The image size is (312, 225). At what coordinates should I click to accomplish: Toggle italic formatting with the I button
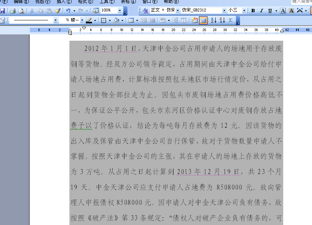261,11
